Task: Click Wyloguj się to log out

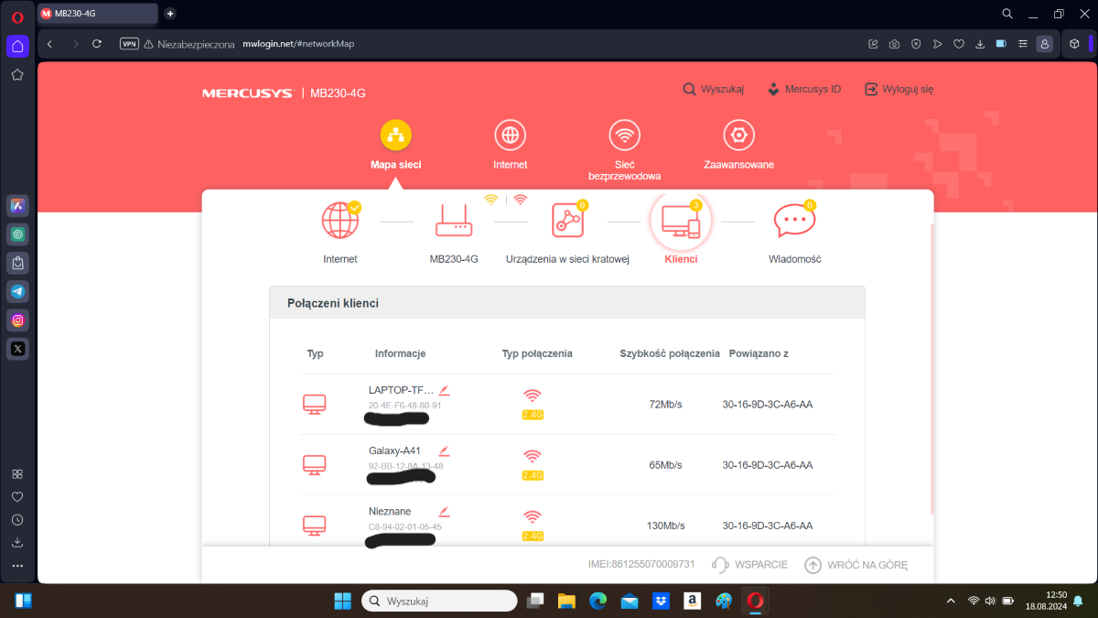Action: pos(899,90)
